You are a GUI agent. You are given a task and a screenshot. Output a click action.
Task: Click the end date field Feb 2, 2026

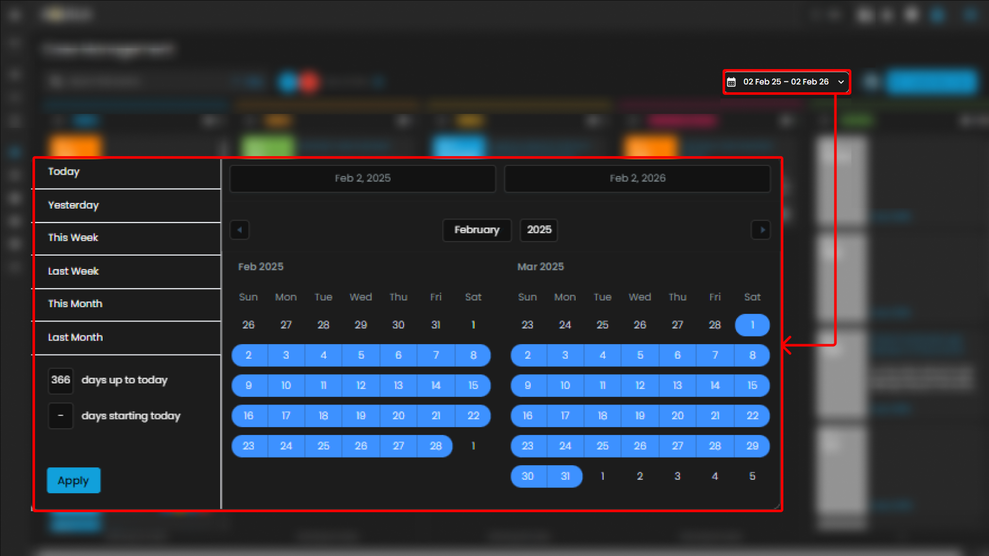click(x=637, y=178)
